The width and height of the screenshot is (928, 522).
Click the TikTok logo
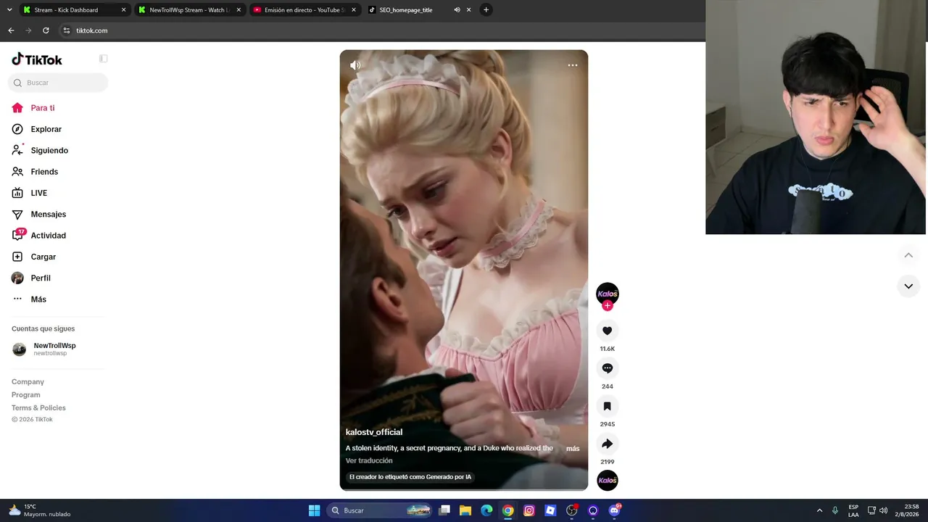point(37,59)
